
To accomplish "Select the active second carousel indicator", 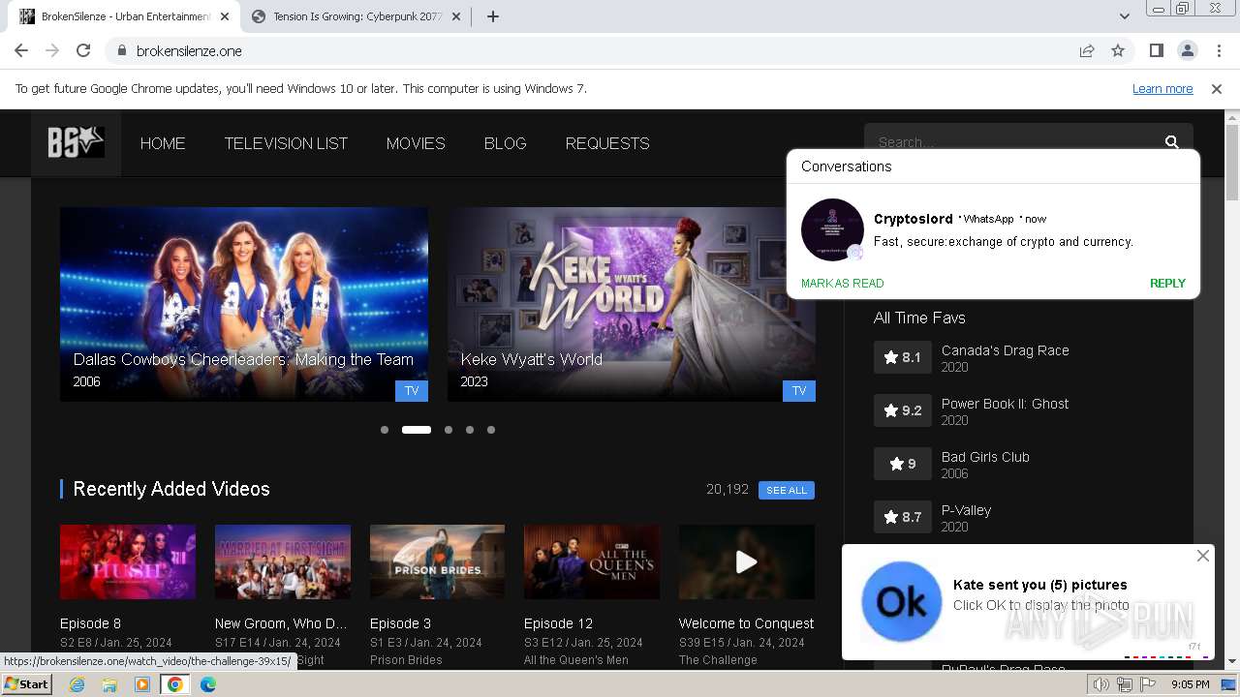I will tap(417, 430).
